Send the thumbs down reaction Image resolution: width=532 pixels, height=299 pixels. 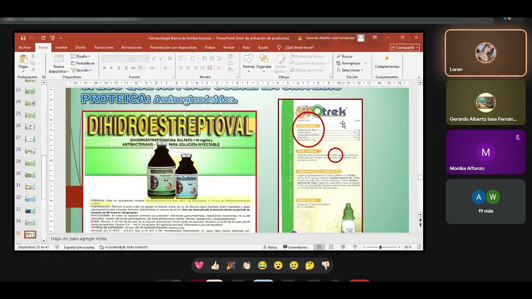point(325,265)
